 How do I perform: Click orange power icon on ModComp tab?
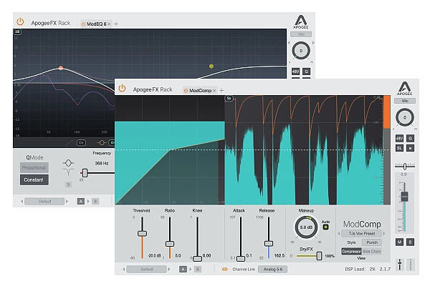point(186,91)
